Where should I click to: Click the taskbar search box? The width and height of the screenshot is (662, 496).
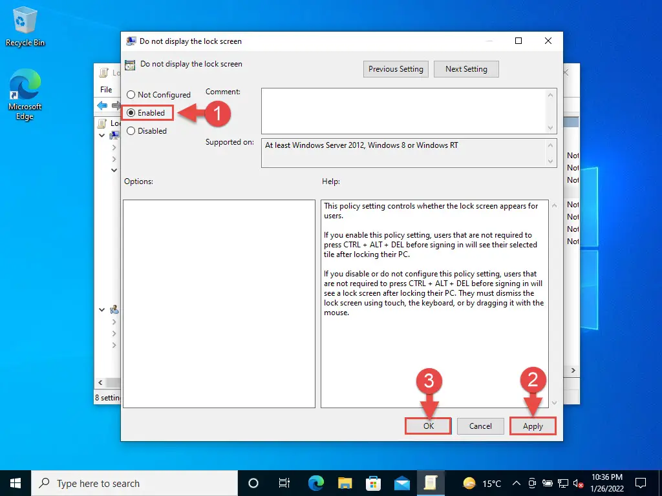[129, 483]
